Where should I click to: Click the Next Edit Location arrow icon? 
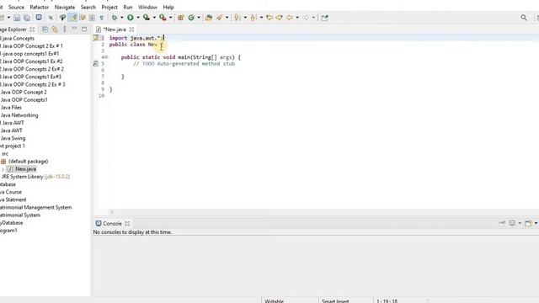click(279, 18)
